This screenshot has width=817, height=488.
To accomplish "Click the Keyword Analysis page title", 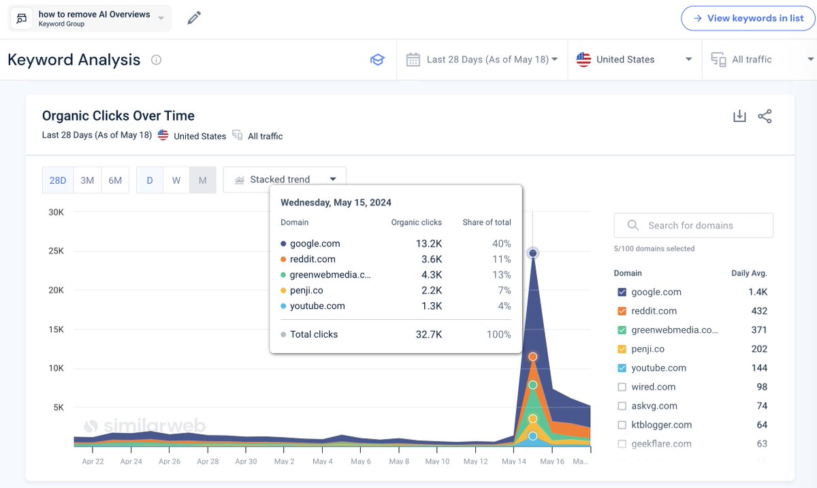I will click(x=74, y=60).
